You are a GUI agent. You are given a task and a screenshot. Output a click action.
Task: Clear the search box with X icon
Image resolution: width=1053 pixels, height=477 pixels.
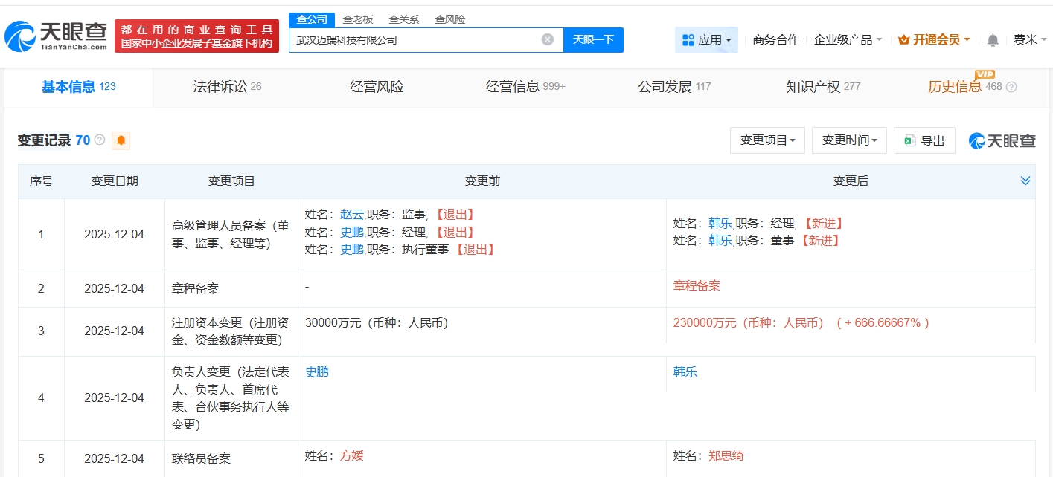click(547, 40)
